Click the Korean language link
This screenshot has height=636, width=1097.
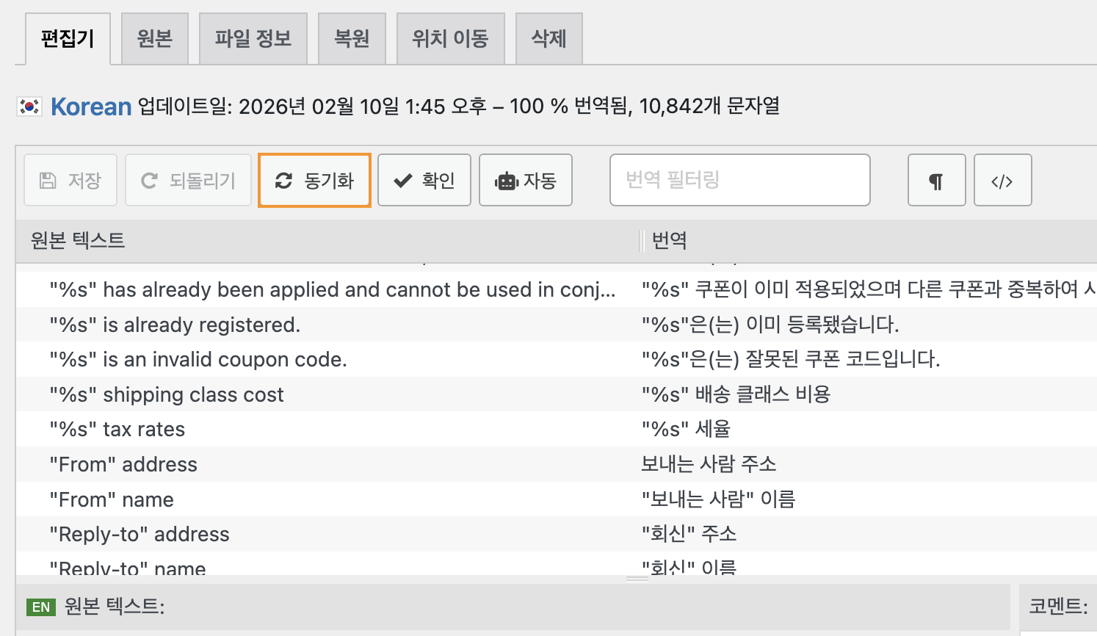coord(91,107)
